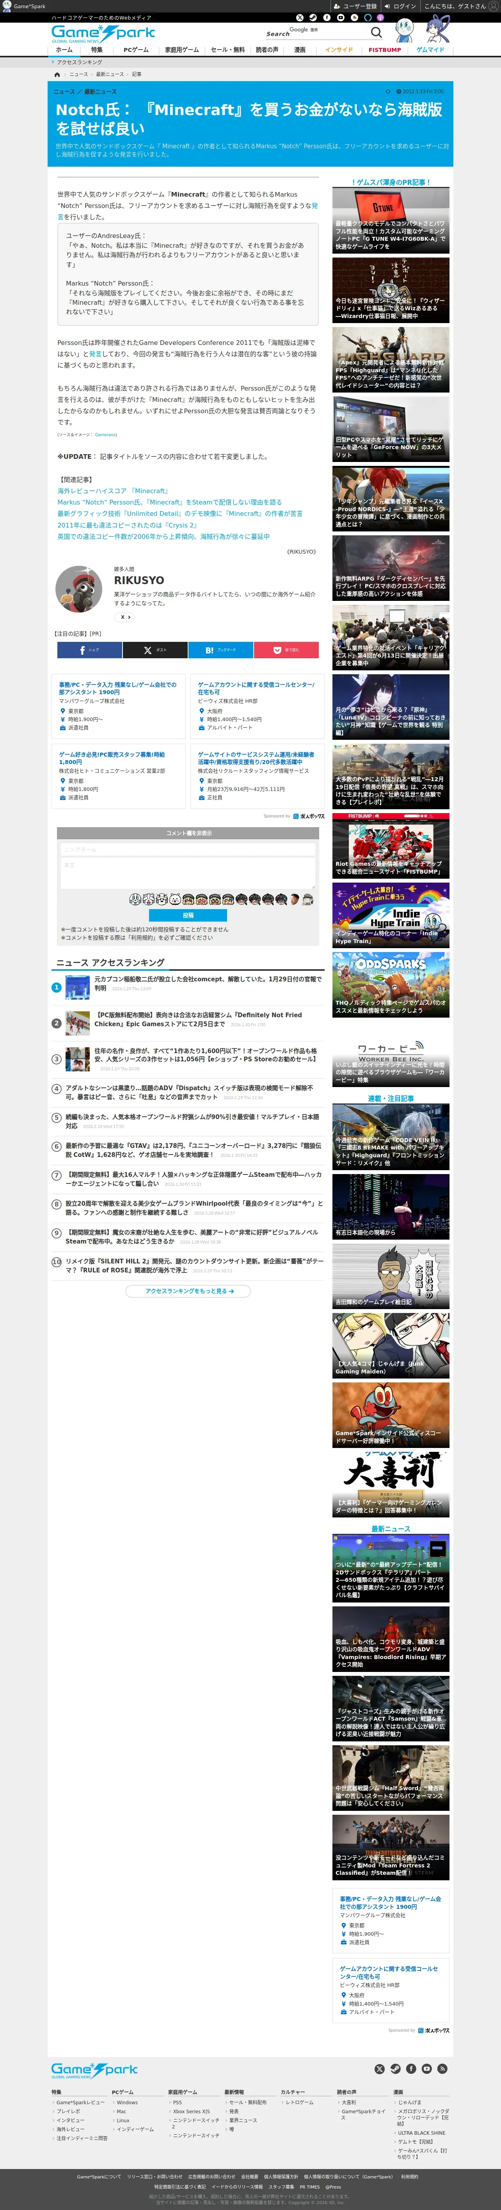The image size is (501, 2210).
Task: Open the Facebook icon in the header
Action: (327, 17)
